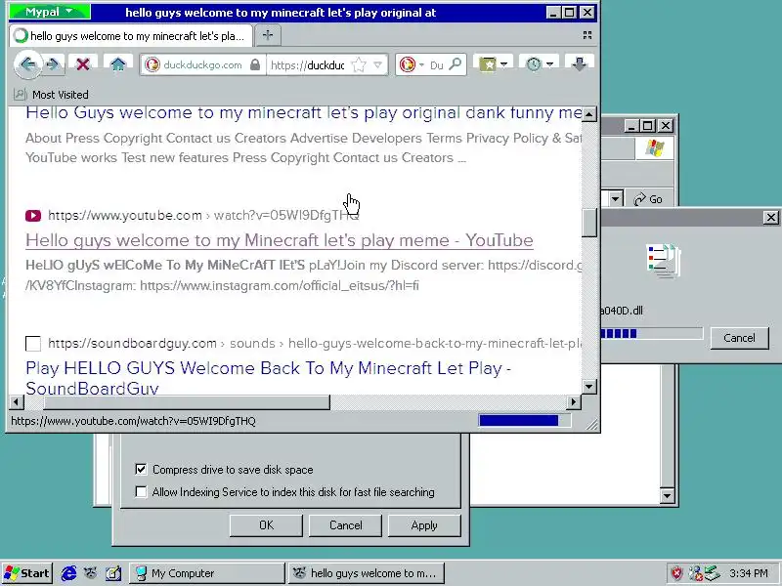
Task: Open the Mypal application menu
Action: (x=50, y=12)
